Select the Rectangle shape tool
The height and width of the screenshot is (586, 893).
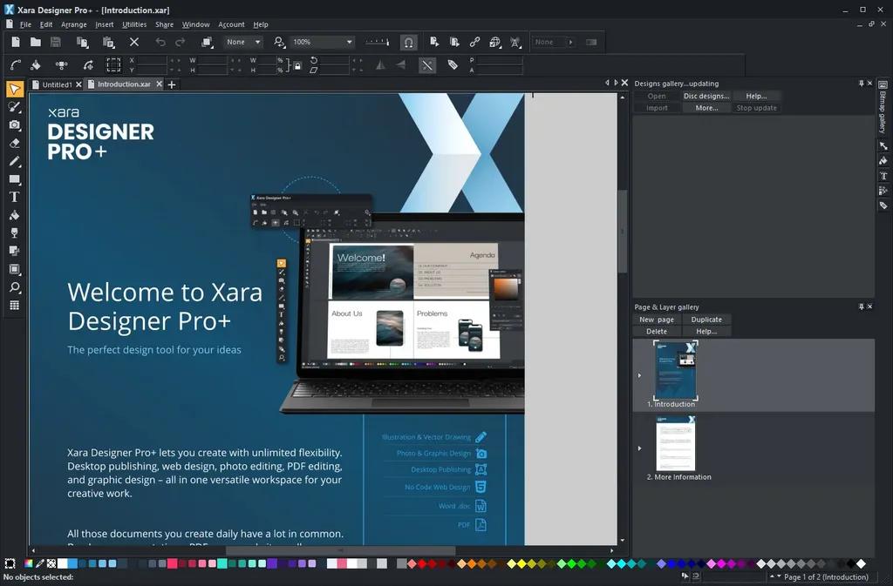15,179
